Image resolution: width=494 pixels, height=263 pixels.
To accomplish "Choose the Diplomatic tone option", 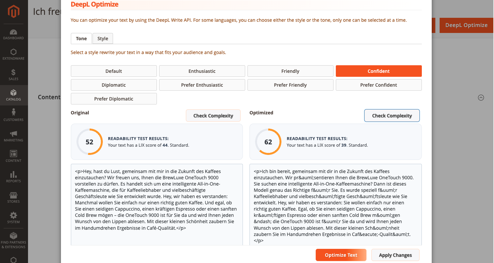I will pos(114,85).
